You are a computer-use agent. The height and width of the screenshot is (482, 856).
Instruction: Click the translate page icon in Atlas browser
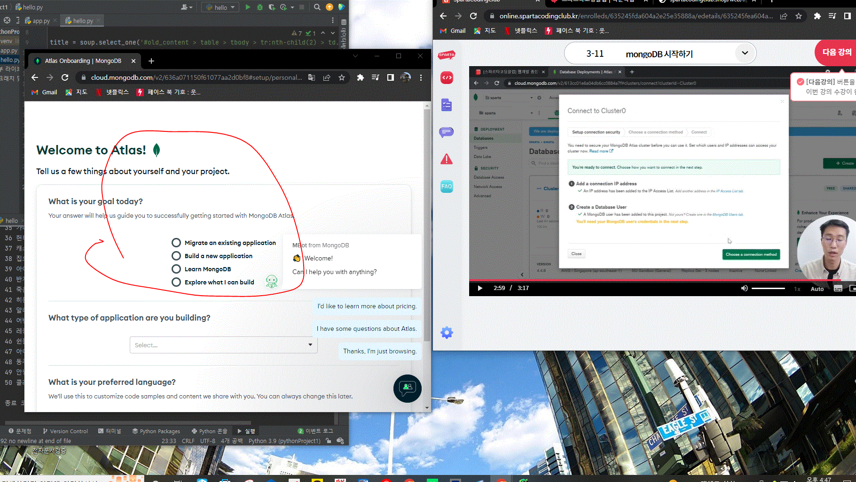pos(311,77)
